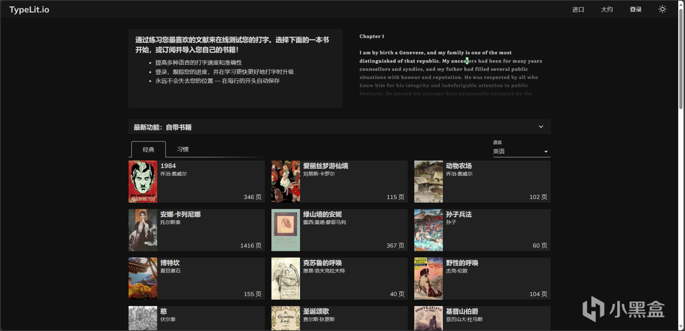Open the 语言 language dropdown

pyautogui.click(x=521, y=151)
